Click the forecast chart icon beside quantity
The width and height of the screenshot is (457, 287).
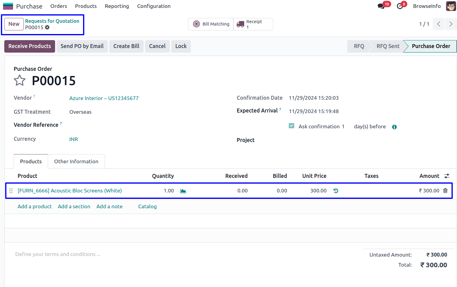point(183,191)
